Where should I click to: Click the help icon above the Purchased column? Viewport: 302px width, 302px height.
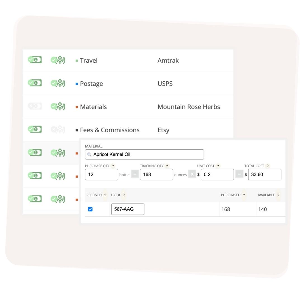(244, 195)
